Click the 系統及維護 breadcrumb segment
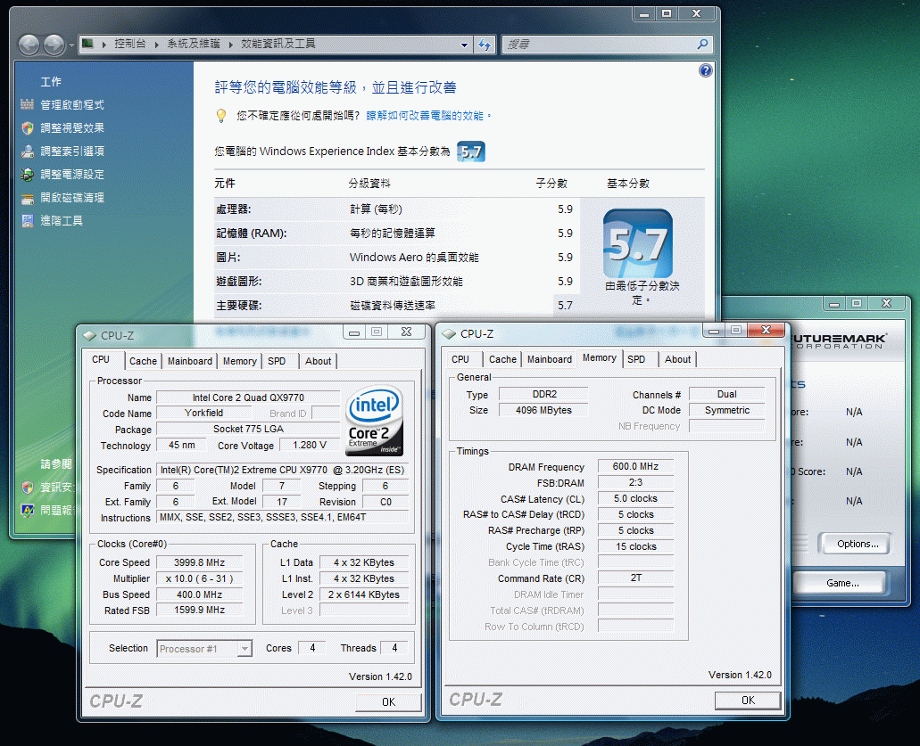The height and width of the screenshot is (746, 920). click(x=194, y=44)
